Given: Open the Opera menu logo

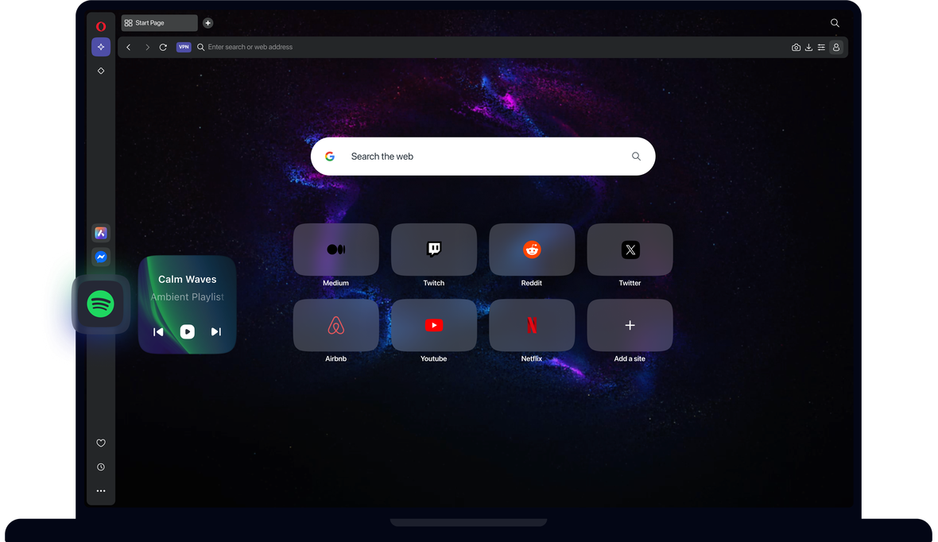Looking at the screenshot, I should pyautogui.click(x=101, y=26).
